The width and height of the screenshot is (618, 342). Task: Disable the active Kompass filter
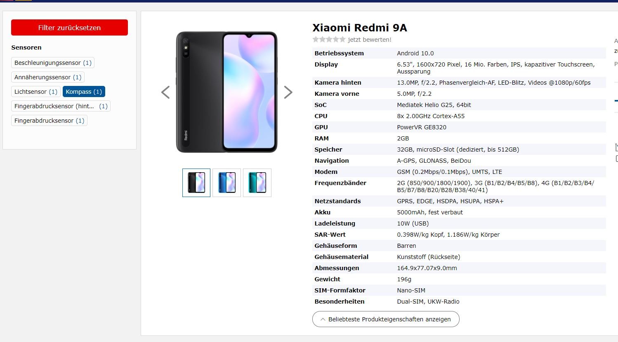[x=84, y=92]
